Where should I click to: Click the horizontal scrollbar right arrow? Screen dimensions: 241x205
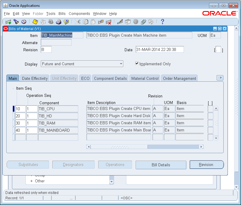pyautogui.click(x=201, y=147)
